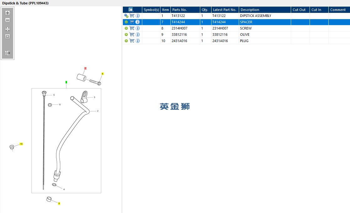The width and height of the screenshot is (350, 213).
Task: Zoom in on the parts diagram
Action: [x=8, y=13]
